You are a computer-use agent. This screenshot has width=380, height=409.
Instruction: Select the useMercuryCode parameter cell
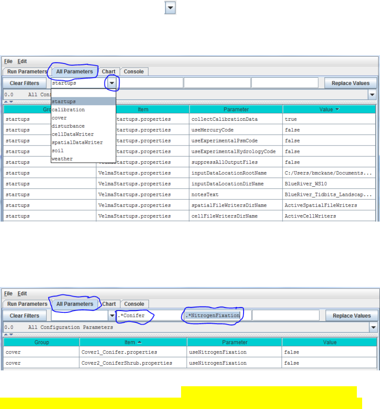tap(236, 130)
